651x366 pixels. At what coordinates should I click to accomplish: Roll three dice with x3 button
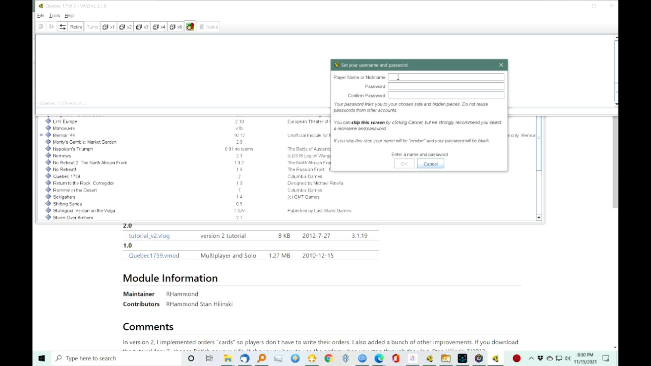click(x=142, y=27)
